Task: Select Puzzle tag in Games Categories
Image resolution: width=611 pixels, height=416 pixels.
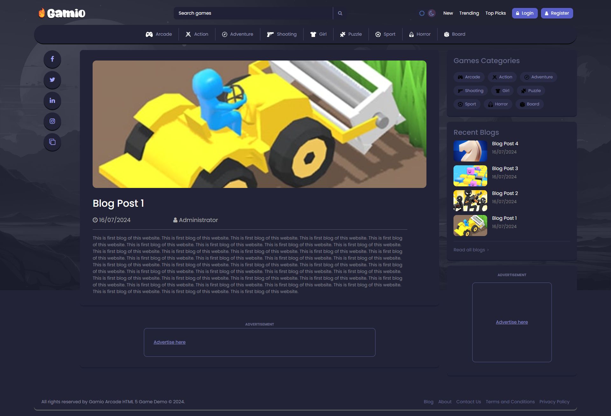Action: click(531, 91)
